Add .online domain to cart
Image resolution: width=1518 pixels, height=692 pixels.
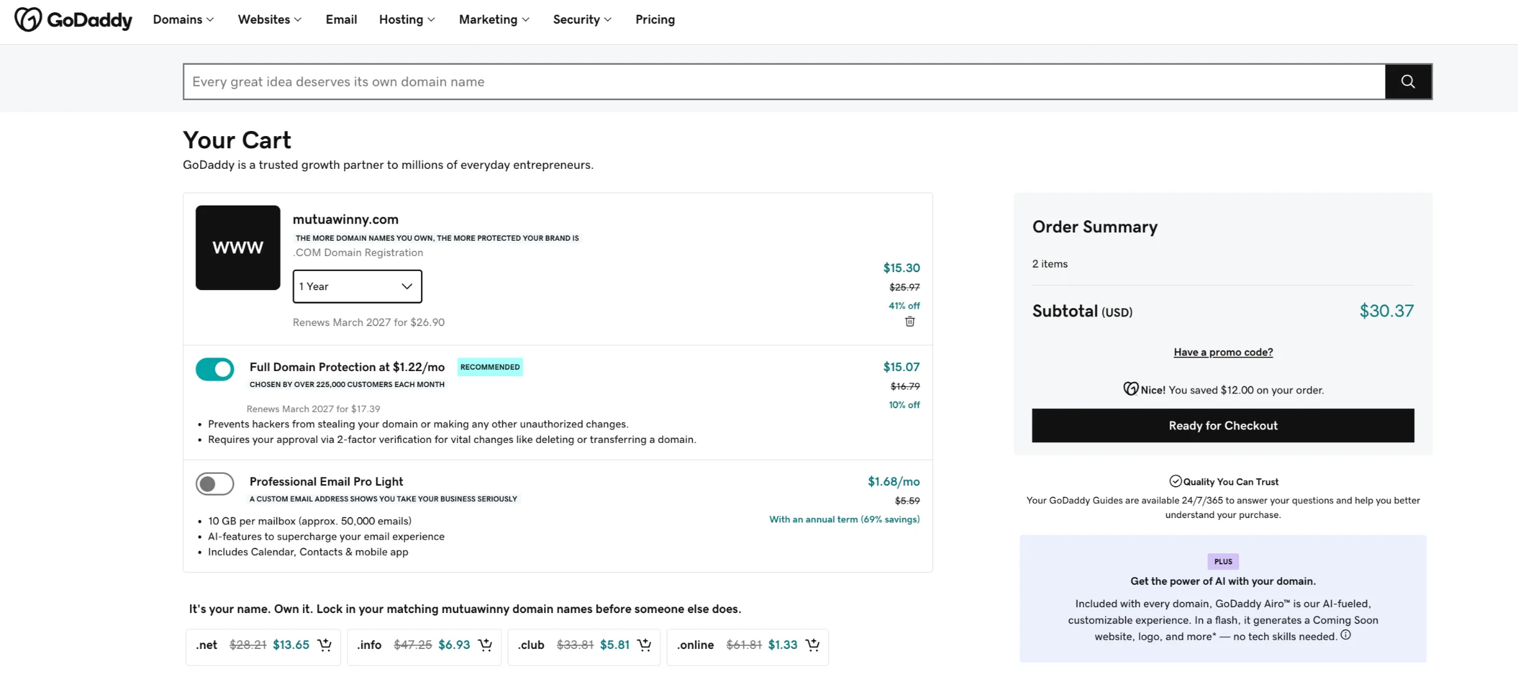tap(812, 644)
